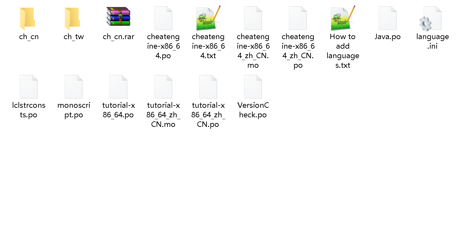Select cheatengine-x86_64.txt Notepad++ file icon
Screen dimensions: 457x247
[x=208, y=18]
